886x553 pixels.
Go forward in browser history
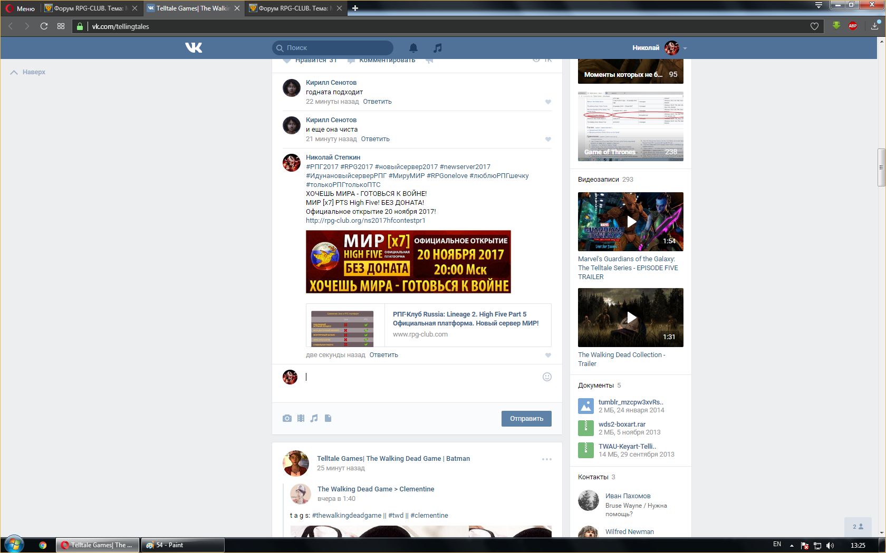(27, 26)
